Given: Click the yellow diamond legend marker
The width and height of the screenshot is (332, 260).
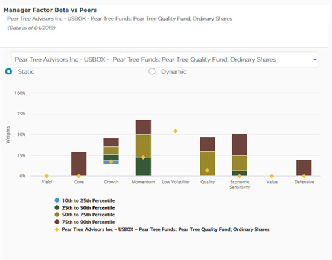Looking at the screenshot, I should [x=57, y=229].
